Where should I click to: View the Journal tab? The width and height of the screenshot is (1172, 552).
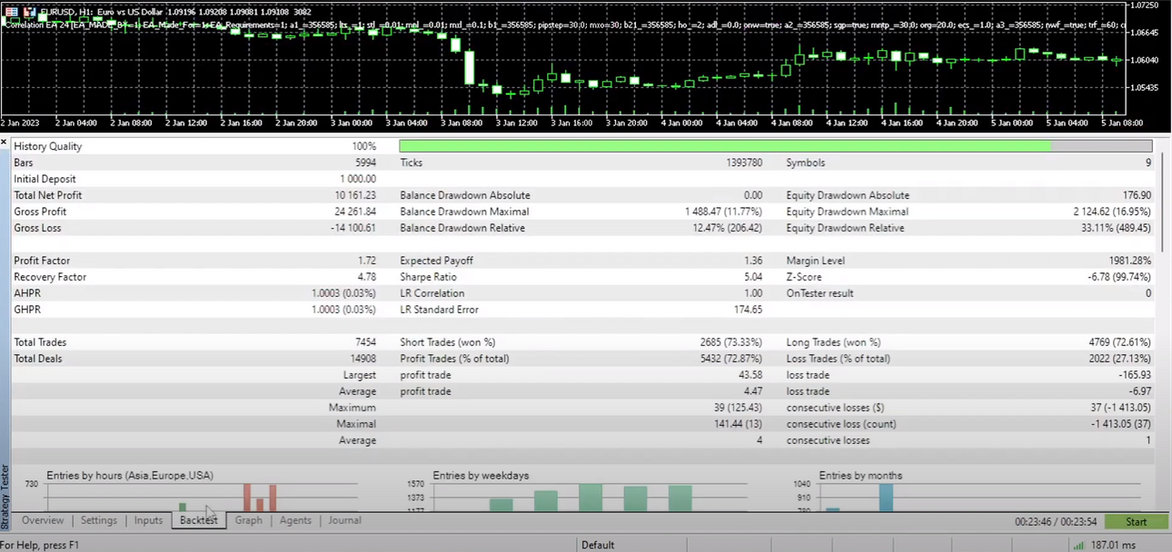[344, 520]
